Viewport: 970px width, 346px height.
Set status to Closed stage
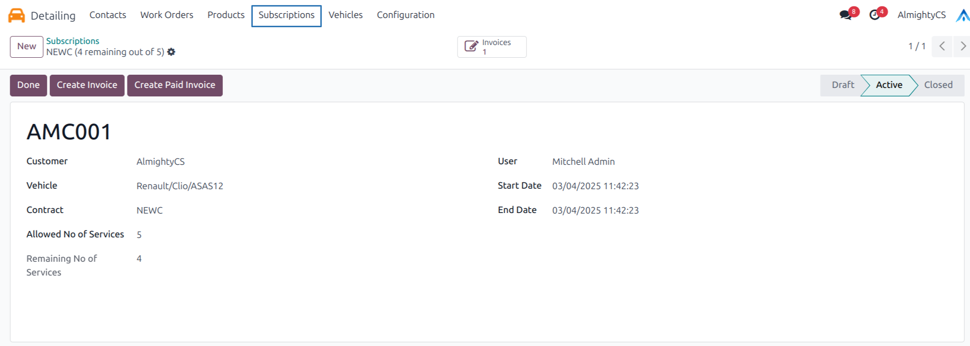(938, 85)
